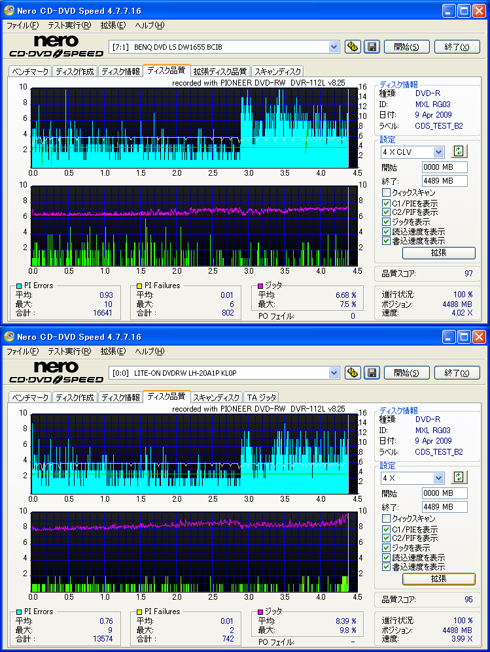Open the BENQ DVD LS DW1655 drive dropdown
This screenshot has height=652, width=490.
click(334, 47)
